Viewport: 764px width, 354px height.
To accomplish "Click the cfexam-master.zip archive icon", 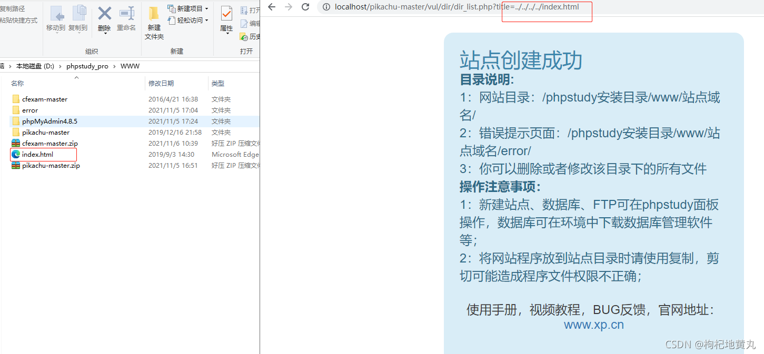I will coord(16,143).
